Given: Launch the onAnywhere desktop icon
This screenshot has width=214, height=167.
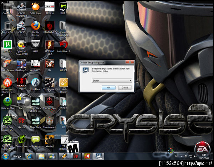Looking at the screenshot, I should pos(36,141).
